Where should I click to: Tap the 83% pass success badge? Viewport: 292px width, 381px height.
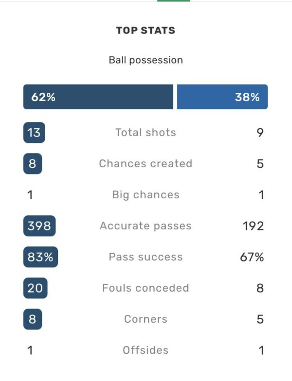click(x=40, y=257)
